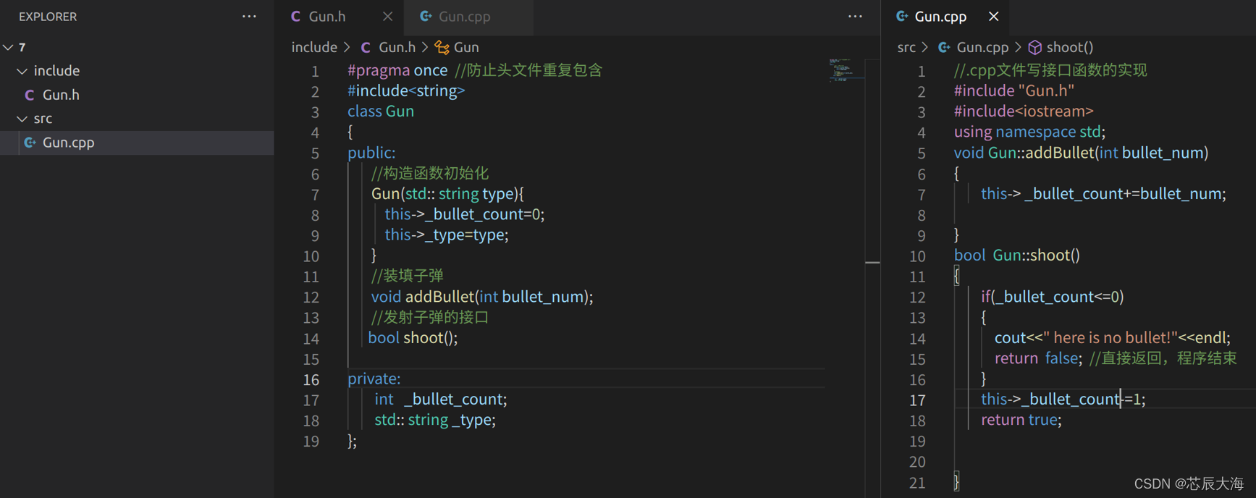Click line number 16 in Gun.h

(x=311, y=379)
